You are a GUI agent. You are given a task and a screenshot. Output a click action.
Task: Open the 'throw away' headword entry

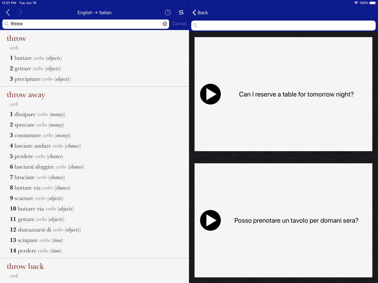pos(26,95)
